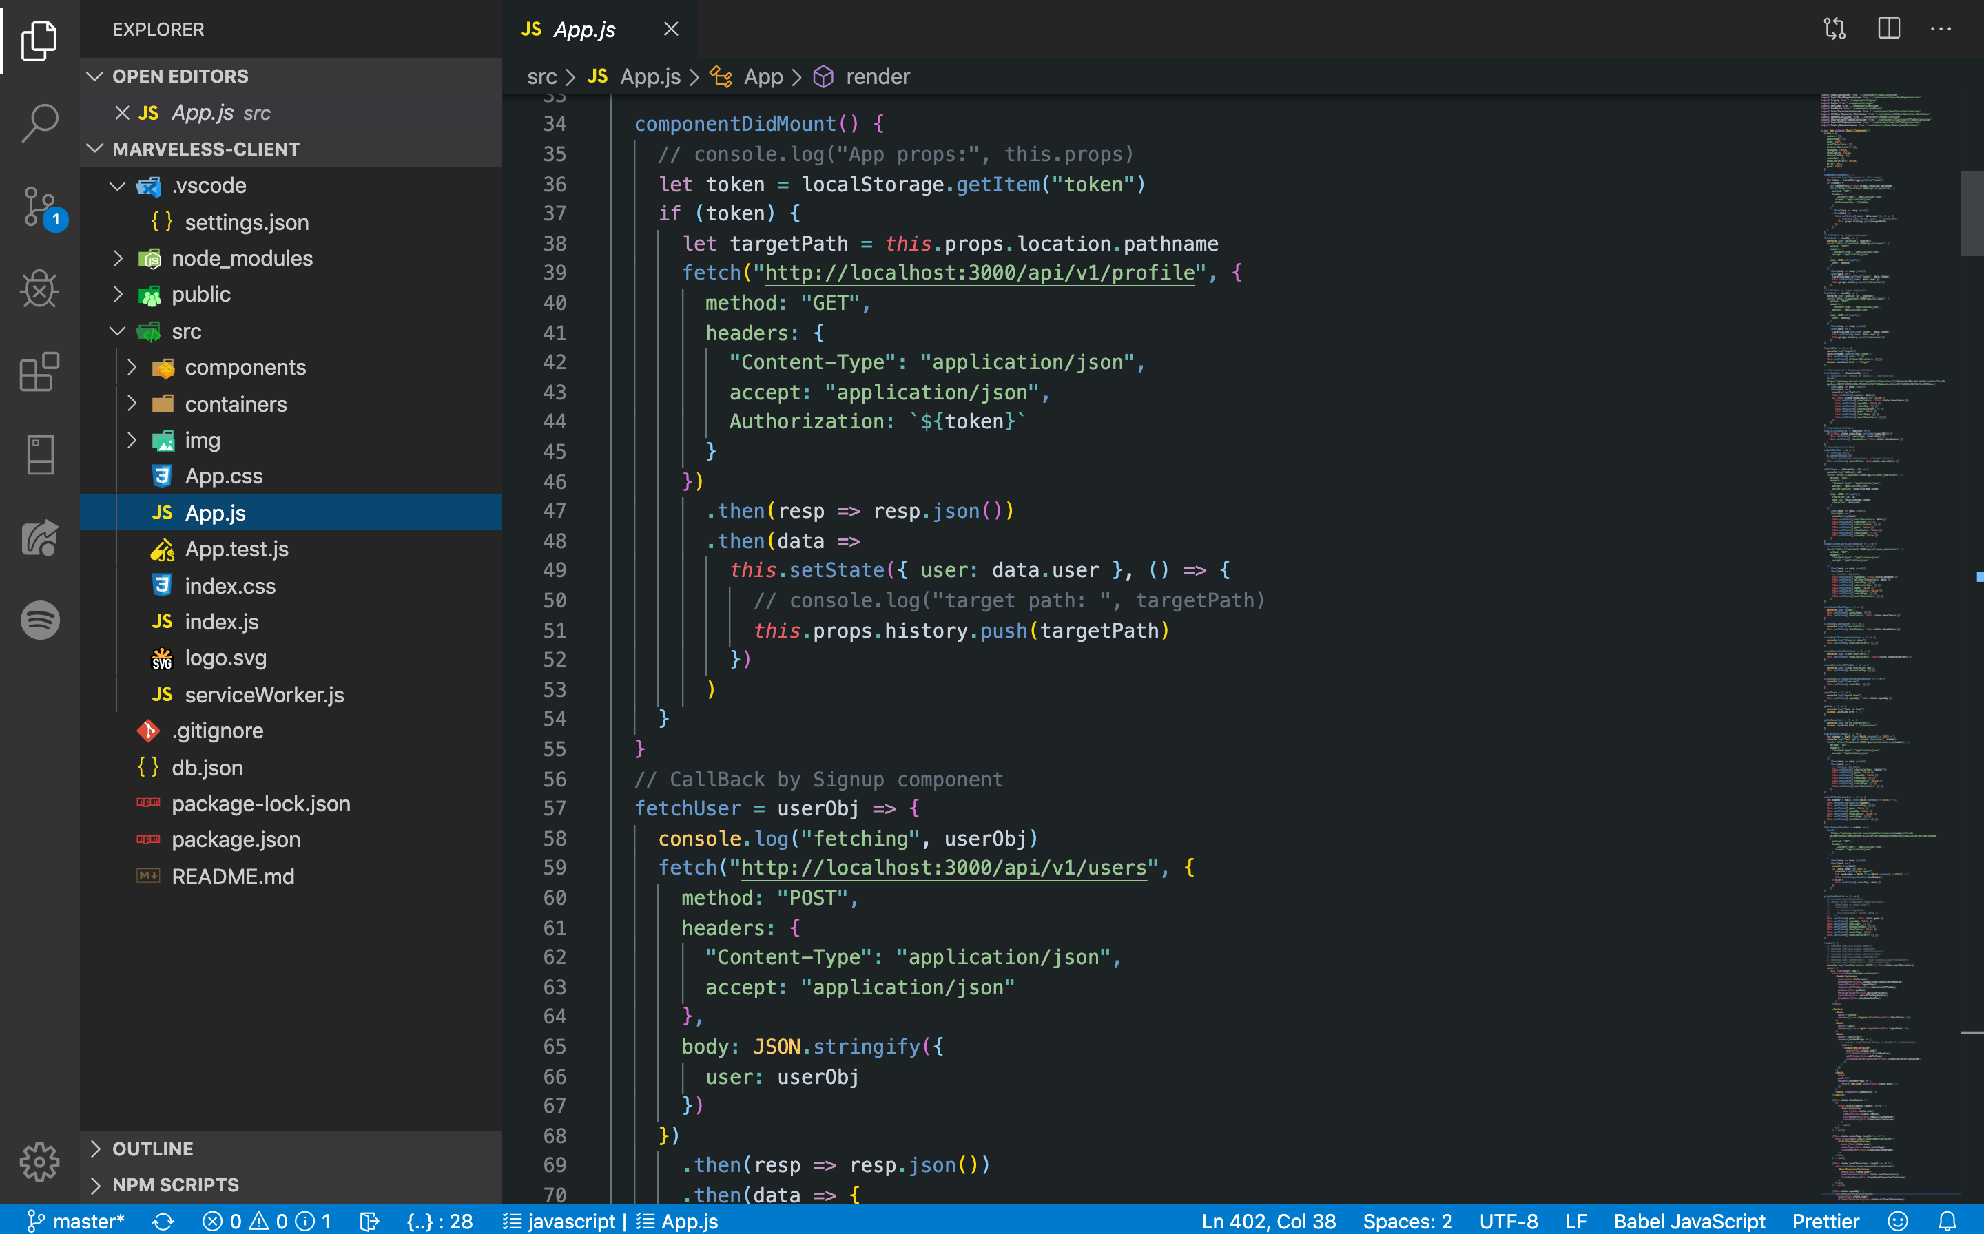
Task: Click the code minimap overview
Action: [1890, 648]
